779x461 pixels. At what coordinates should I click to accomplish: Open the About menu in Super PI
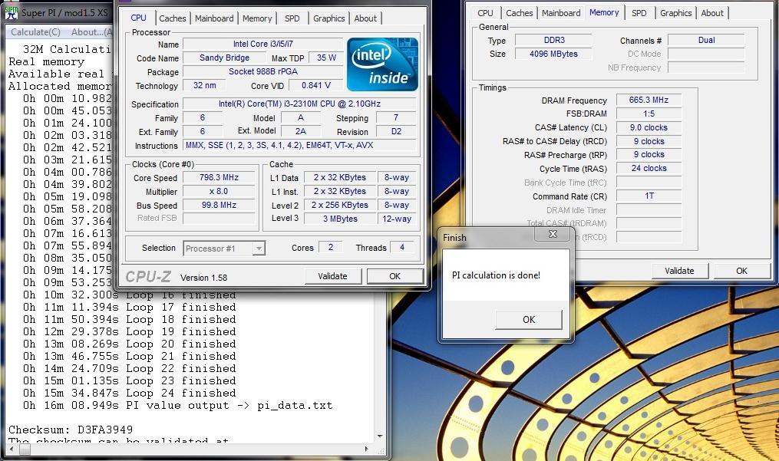pyautogui.click(x=91, y=32)
